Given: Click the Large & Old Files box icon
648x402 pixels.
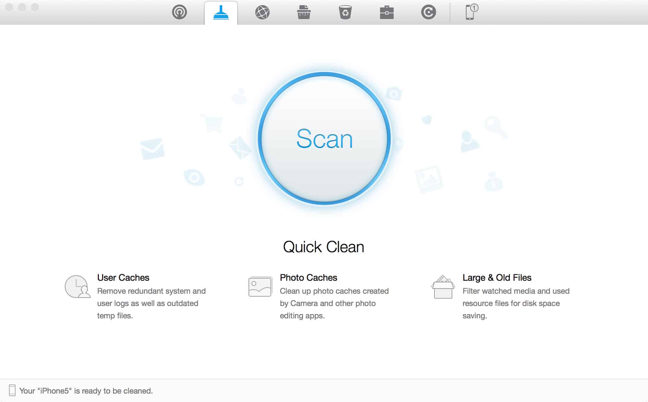Looking at the screenshot, I should click(443, 287).
